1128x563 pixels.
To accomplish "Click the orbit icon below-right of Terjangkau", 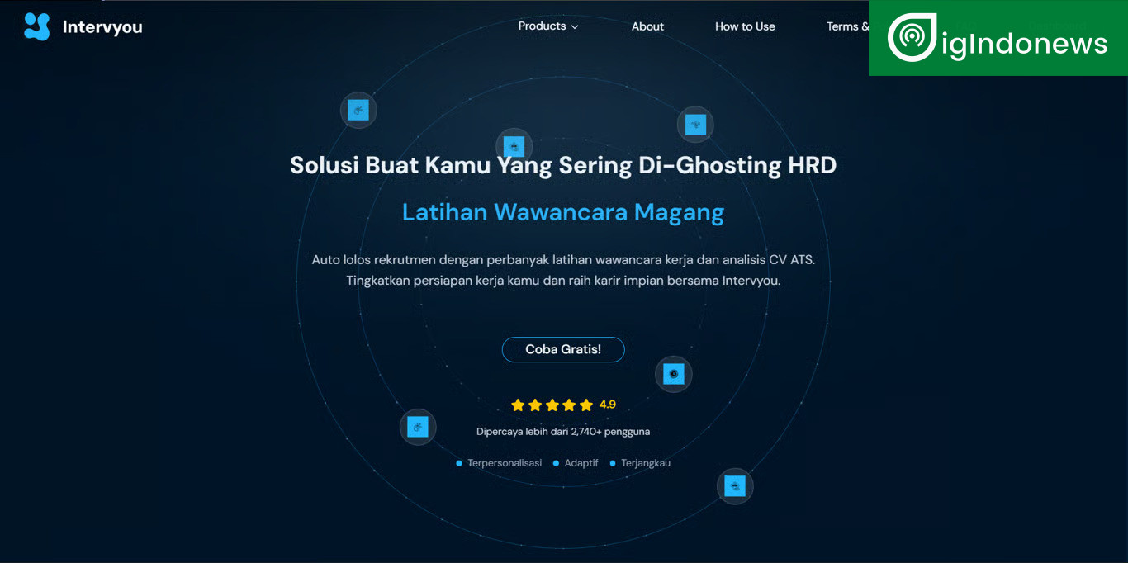I will (735, 486).
